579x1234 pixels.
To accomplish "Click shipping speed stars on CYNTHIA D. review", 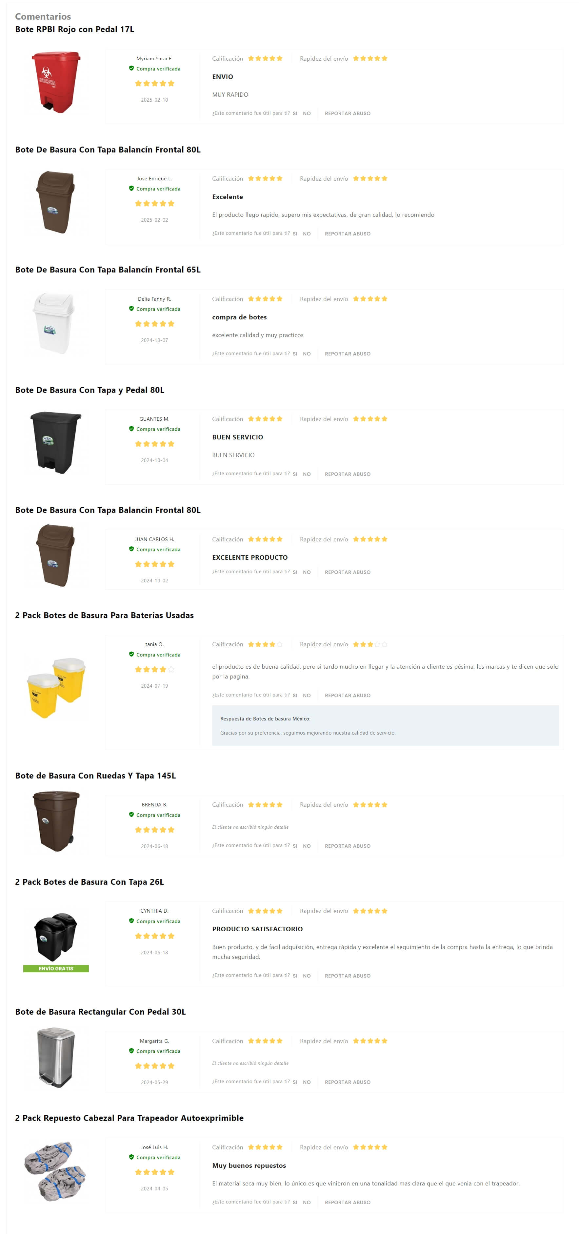I will point(370,911).
